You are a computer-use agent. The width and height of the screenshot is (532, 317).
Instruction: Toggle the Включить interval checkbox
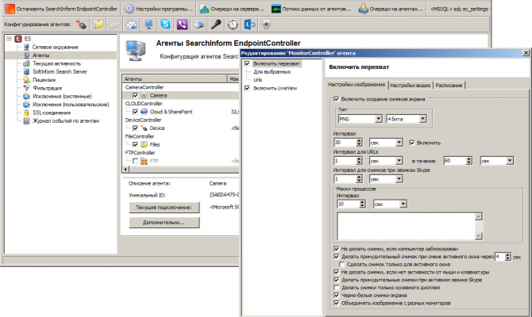412,143
